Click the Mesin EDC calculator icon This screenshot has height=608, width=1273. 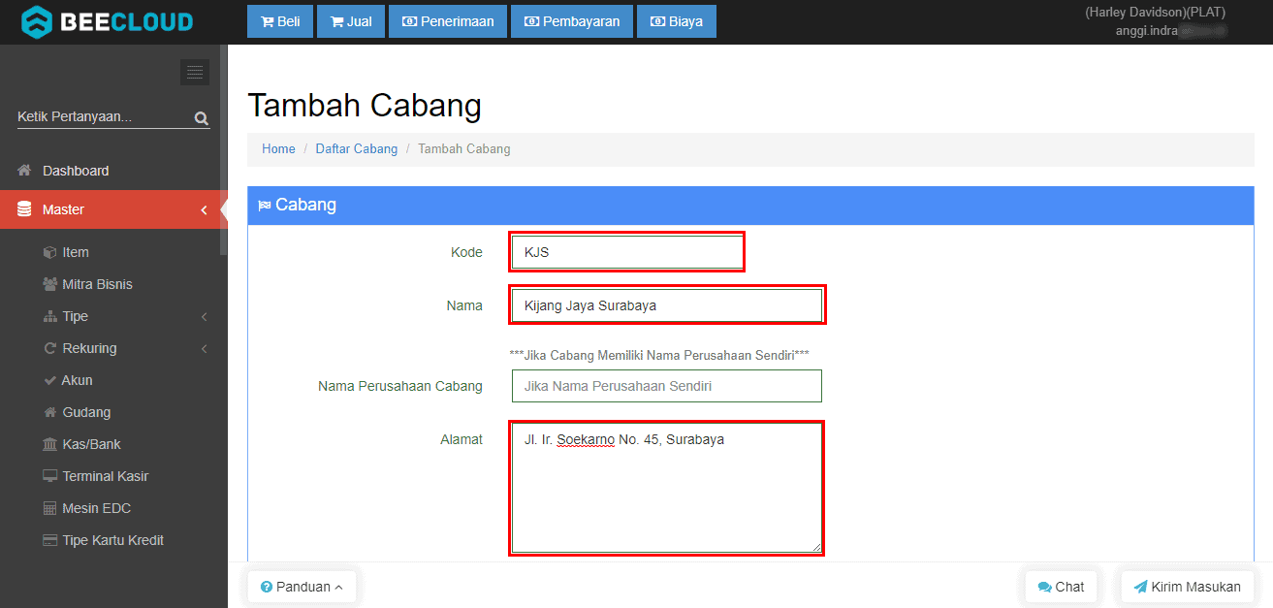click(x=50, y=508)
